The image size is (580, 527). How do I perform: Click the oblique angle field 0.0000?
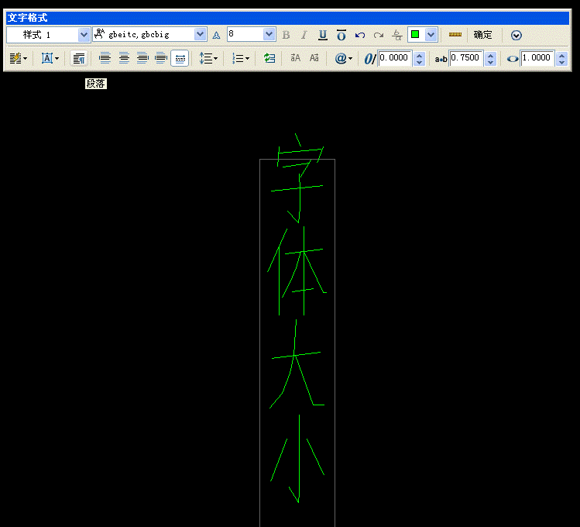(394, 58)
